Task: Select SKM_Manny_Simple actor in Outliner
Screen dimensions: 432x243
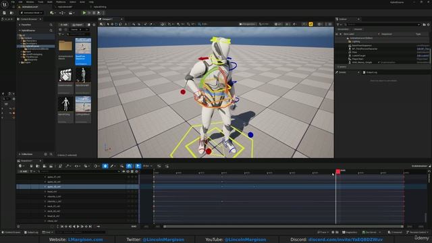Action: tap(362, 63)
